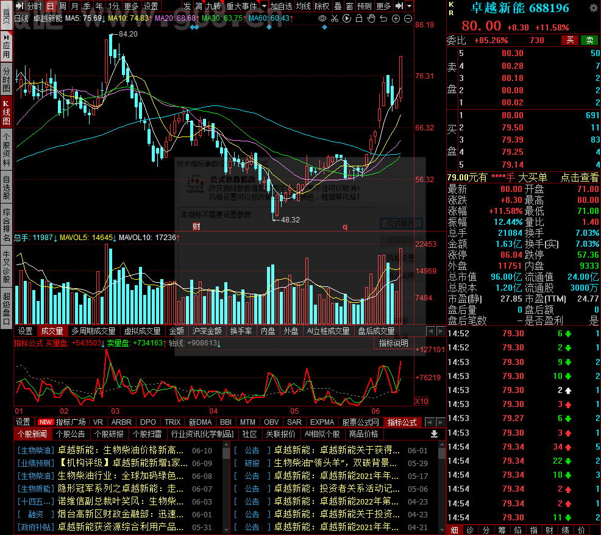Image resolution: width=601 pixels, height=535 pixels.
Task: Open 综合排名 from the sidebar
Action: (6, 225)
